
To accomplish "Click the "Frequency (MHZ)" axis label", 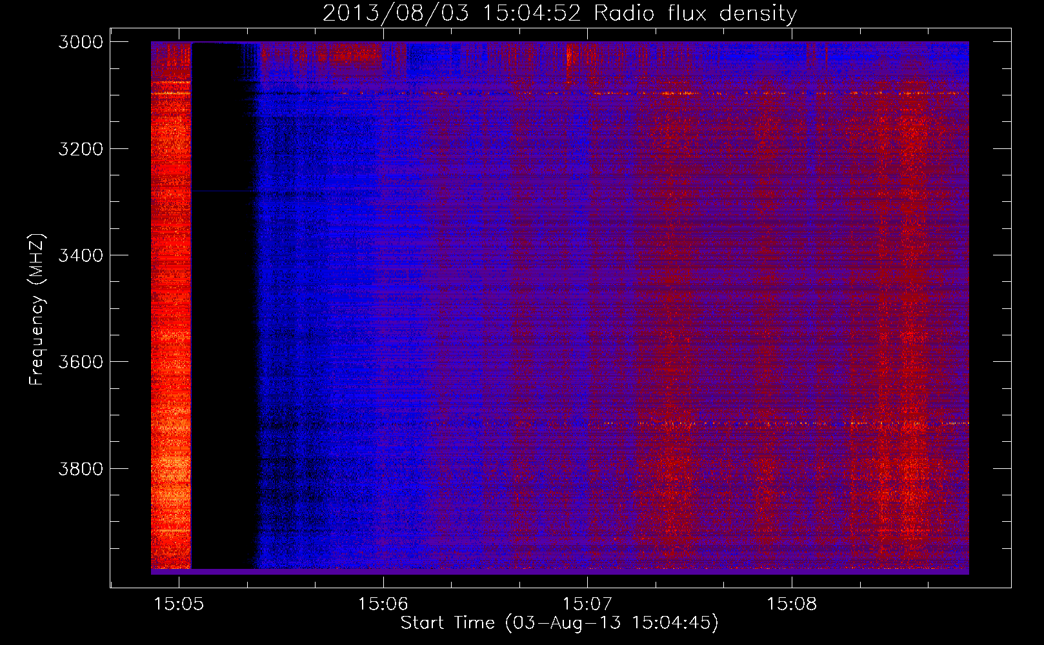I will [37, 310].
